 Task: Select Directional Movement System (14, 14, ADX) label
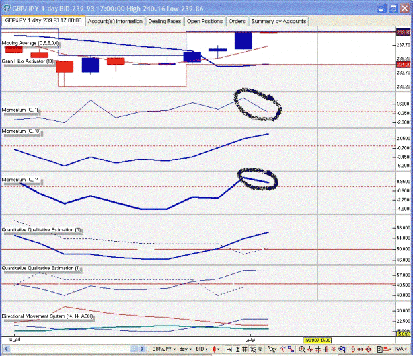point(48,316)
